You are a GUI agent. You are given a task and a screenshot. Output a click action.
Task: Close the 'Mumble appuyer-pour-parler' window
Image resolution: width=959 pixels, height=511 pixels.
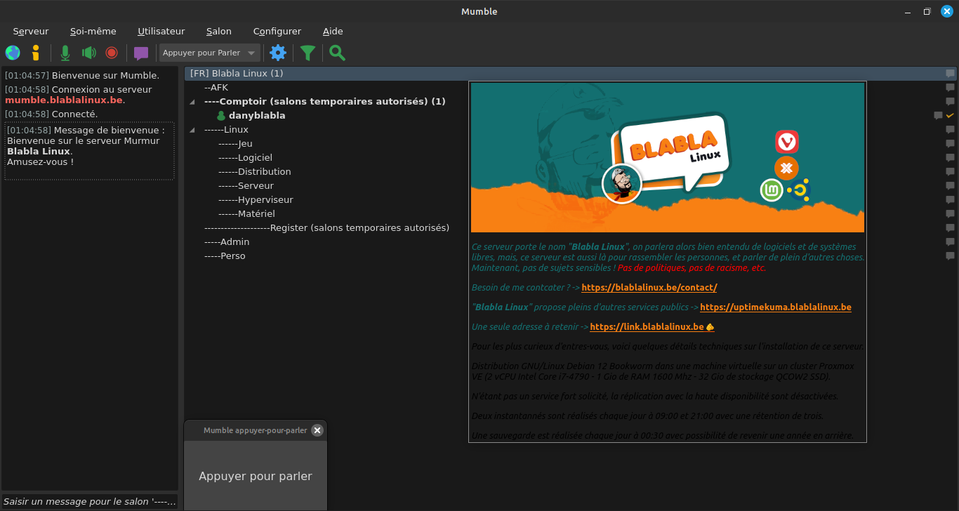tap(317, 430)
